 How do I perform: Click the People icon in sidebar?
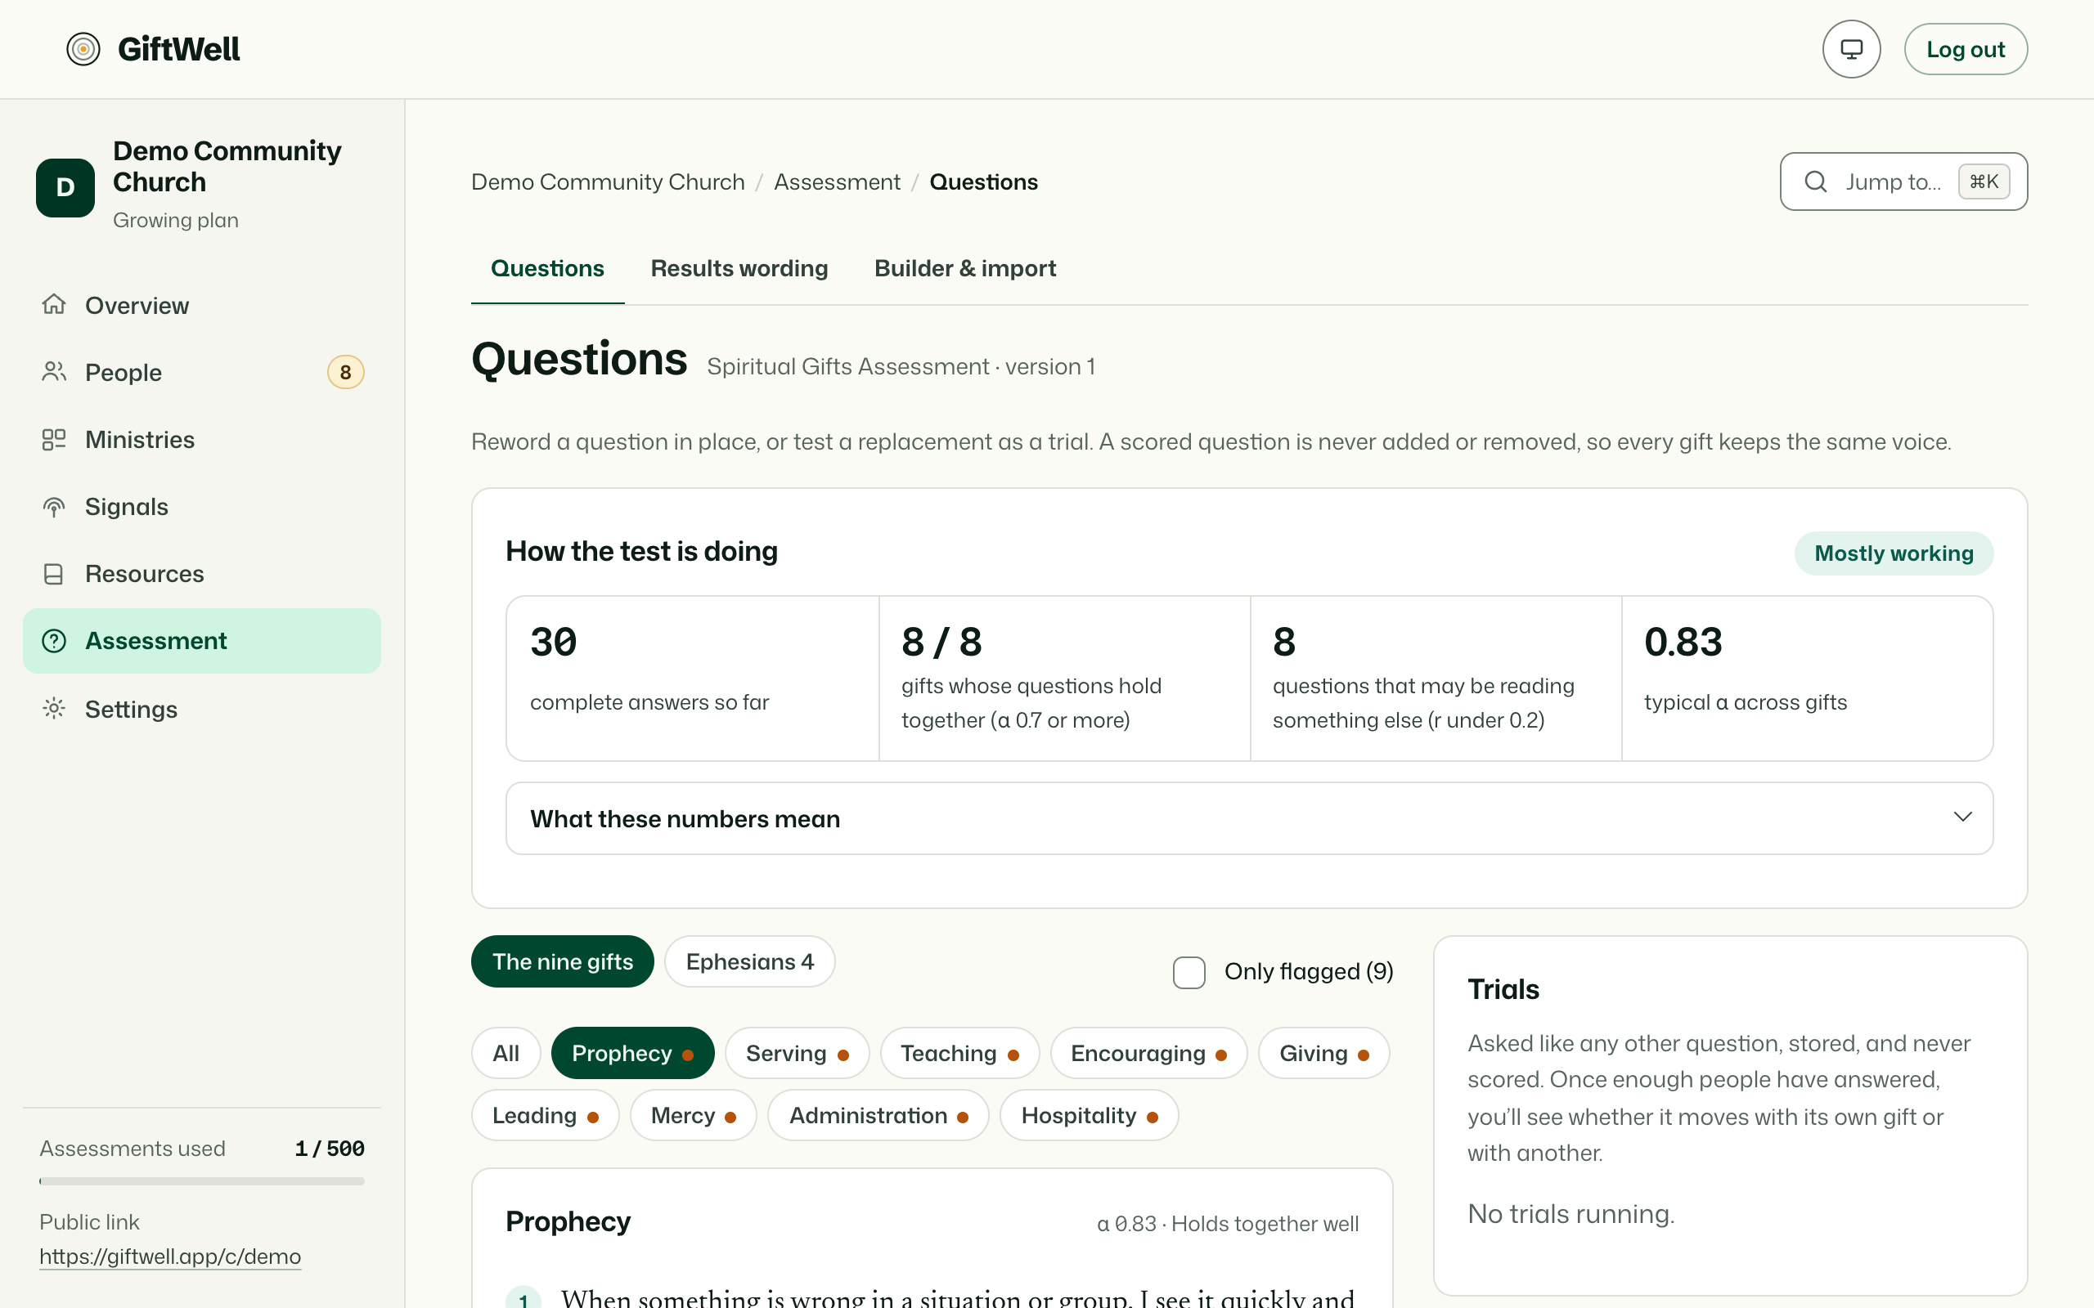54,372
